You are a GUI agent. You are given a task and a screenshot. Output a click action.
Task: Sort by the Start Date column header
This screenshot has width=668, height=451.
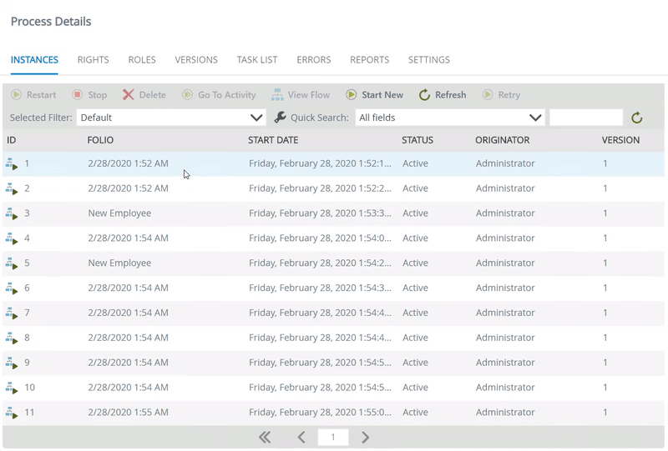pyautogui.click(x=273, y=140)
